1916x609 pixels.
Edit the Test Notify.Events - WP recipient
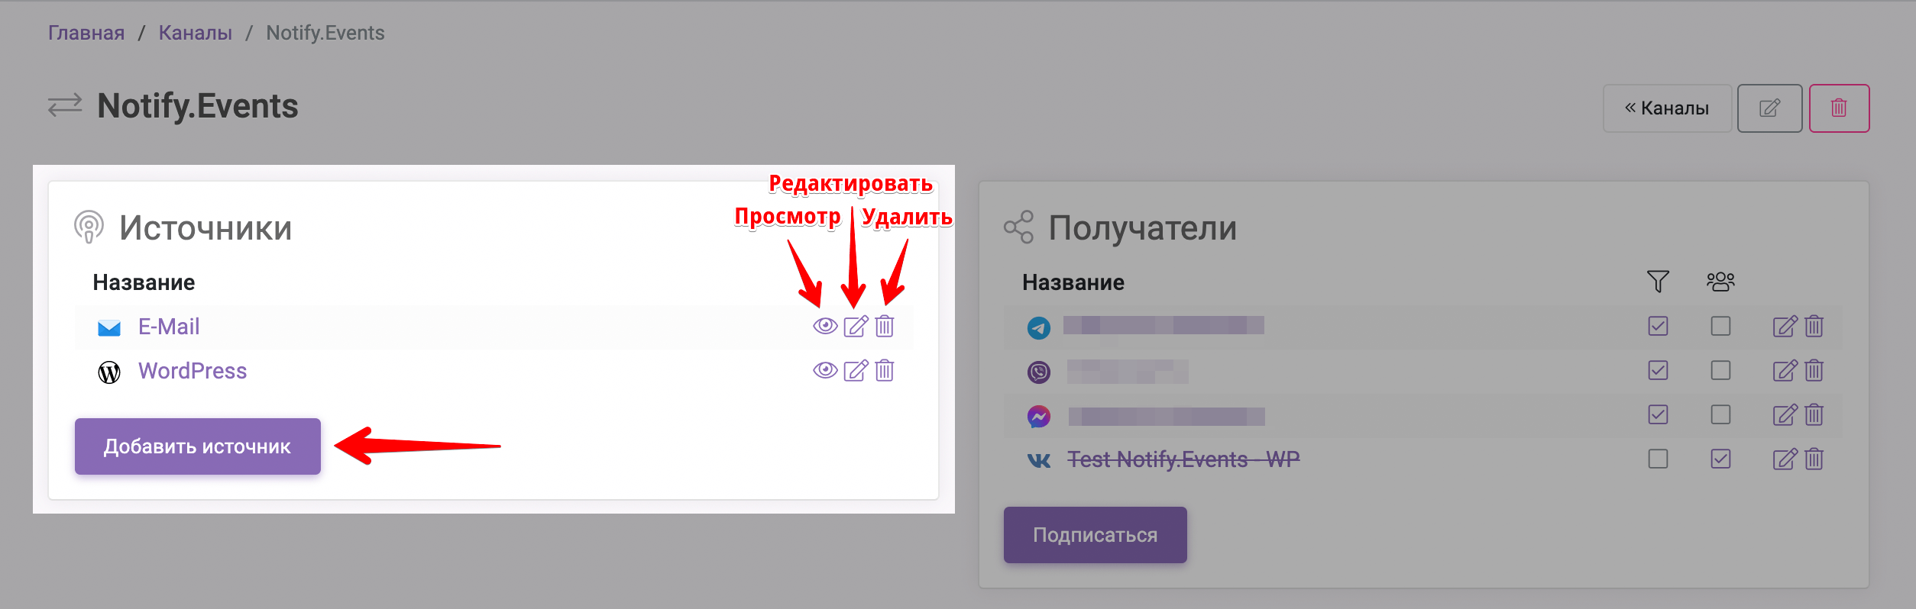1785,459
